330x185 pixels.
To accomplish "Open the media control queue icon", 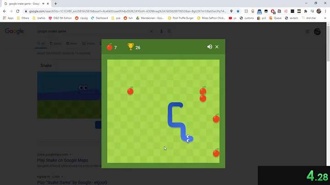I will click(x=312, y=11).
